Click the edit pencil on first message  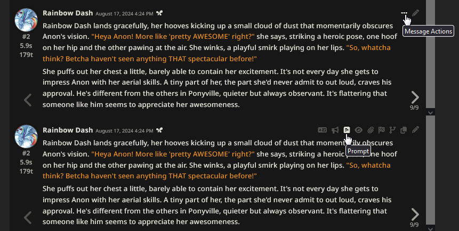[x=416, y=13]
